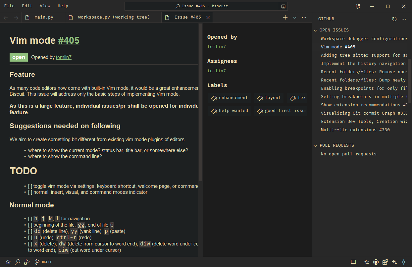The image size is (412, 267).
Task: Open the home icon in the status bar
Action: click(x=8, y=262)
